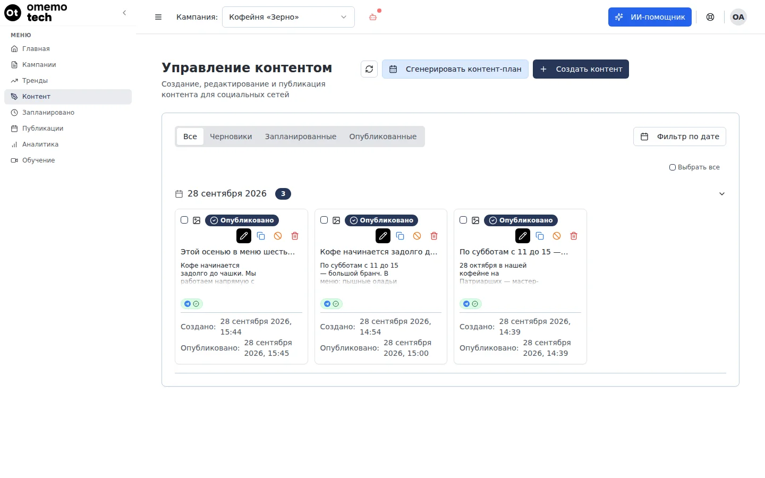Duplicate the post 'Этой осенью в меню шесть…'
The width and height of the screenshot is (765, 478).
pos(261,236)
